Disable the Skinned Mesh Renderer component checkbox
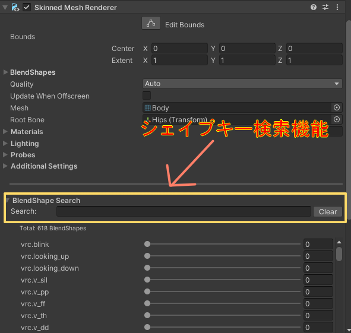 (x=27, y=7)
